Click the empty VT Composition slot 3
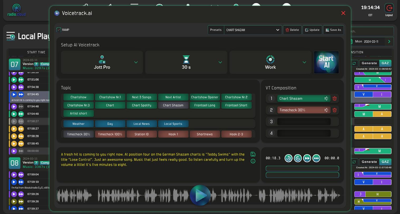 tap(304, 122)
